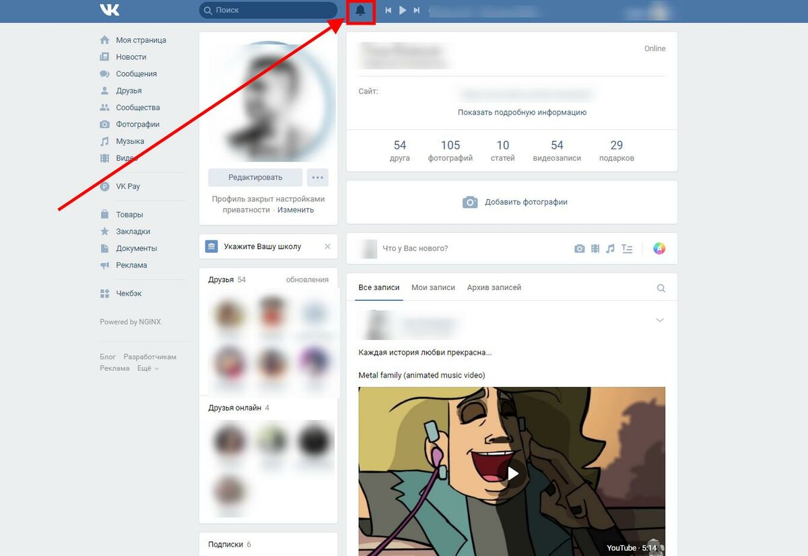Click the colorful poster icon in post box

660,248
